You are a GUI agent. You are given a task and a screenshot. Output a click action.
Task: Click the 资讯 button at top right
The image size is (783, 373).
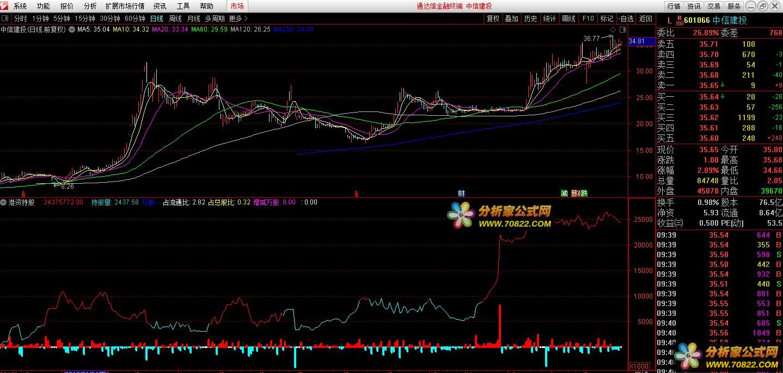coord(694,7)
